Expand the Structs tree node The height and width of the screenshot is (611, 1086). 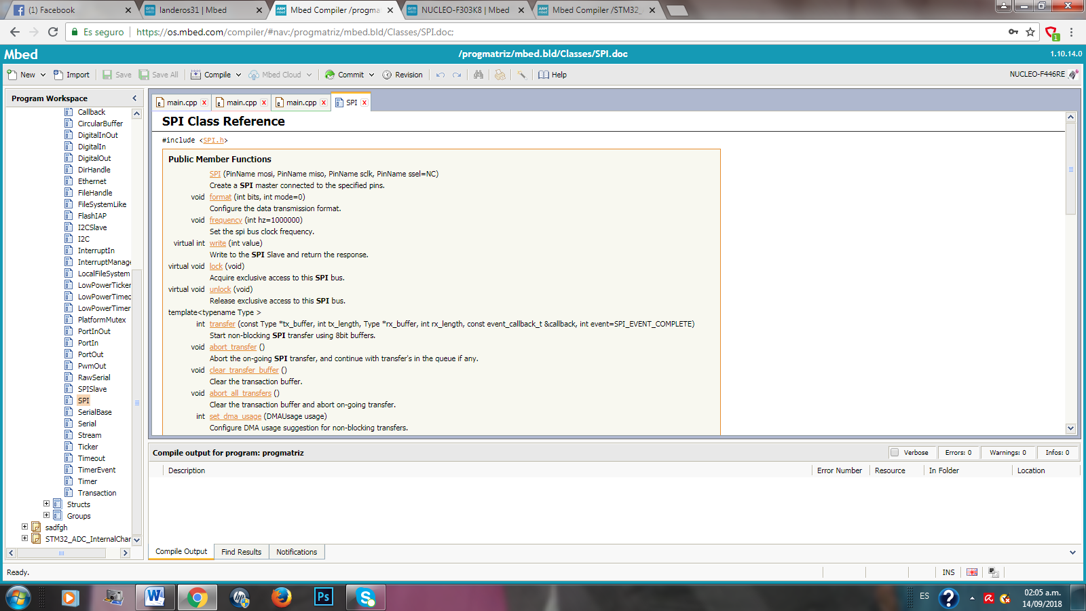pyautogui.click(x=46, y=504)
